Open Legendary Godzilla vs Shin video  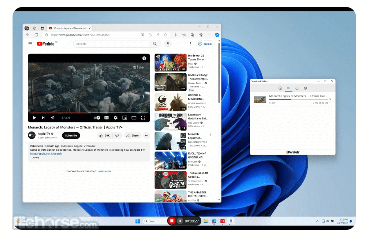[x=171, y=122]
